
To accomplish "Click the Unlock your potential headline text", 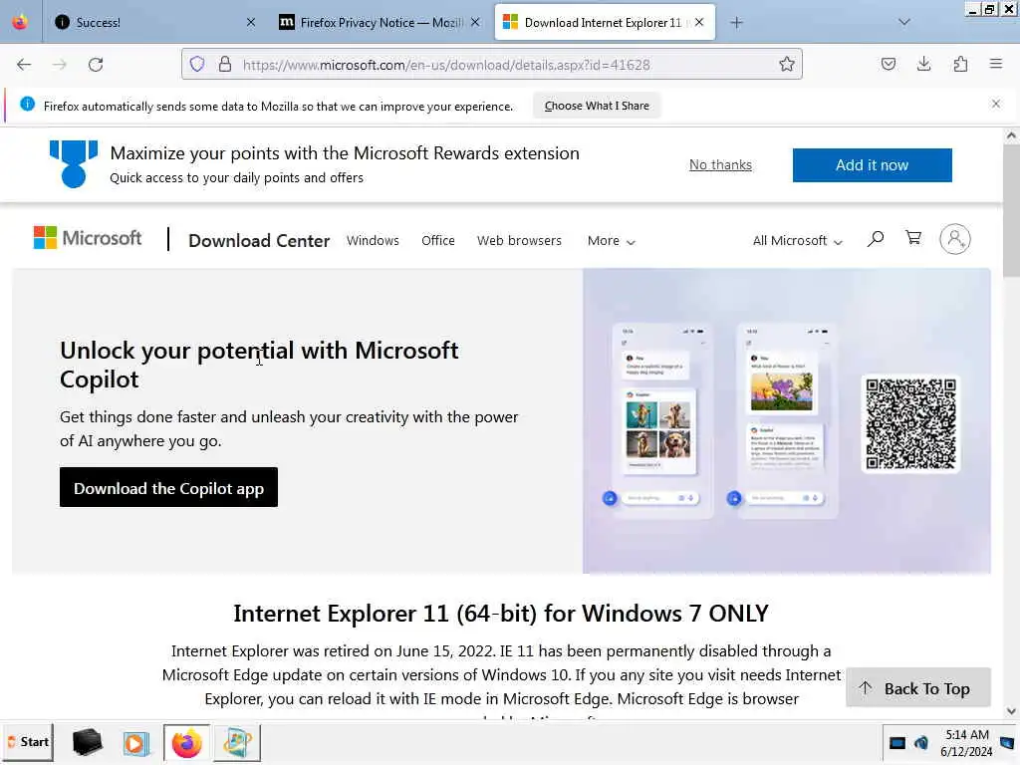I will point(259,365).
